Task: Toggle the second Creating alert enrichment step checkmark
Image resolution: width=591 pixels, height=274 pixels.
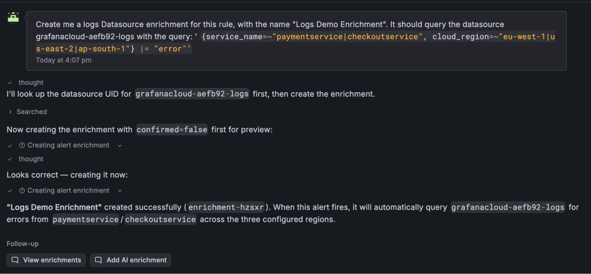Action: pos(10,191)
